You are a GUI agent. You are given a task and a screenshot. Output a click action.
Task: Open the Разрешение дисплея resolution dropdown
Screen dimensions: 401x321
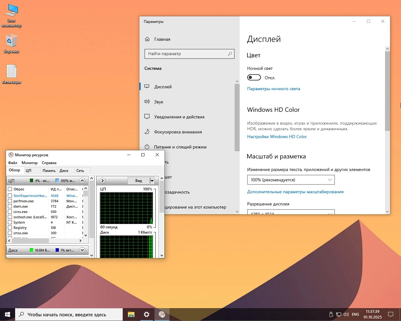pos(291,212)
